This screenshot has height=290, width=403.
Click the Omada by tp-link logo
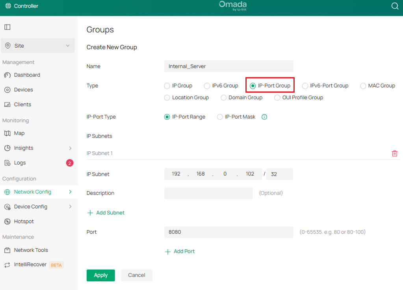(x=233, y=6)
